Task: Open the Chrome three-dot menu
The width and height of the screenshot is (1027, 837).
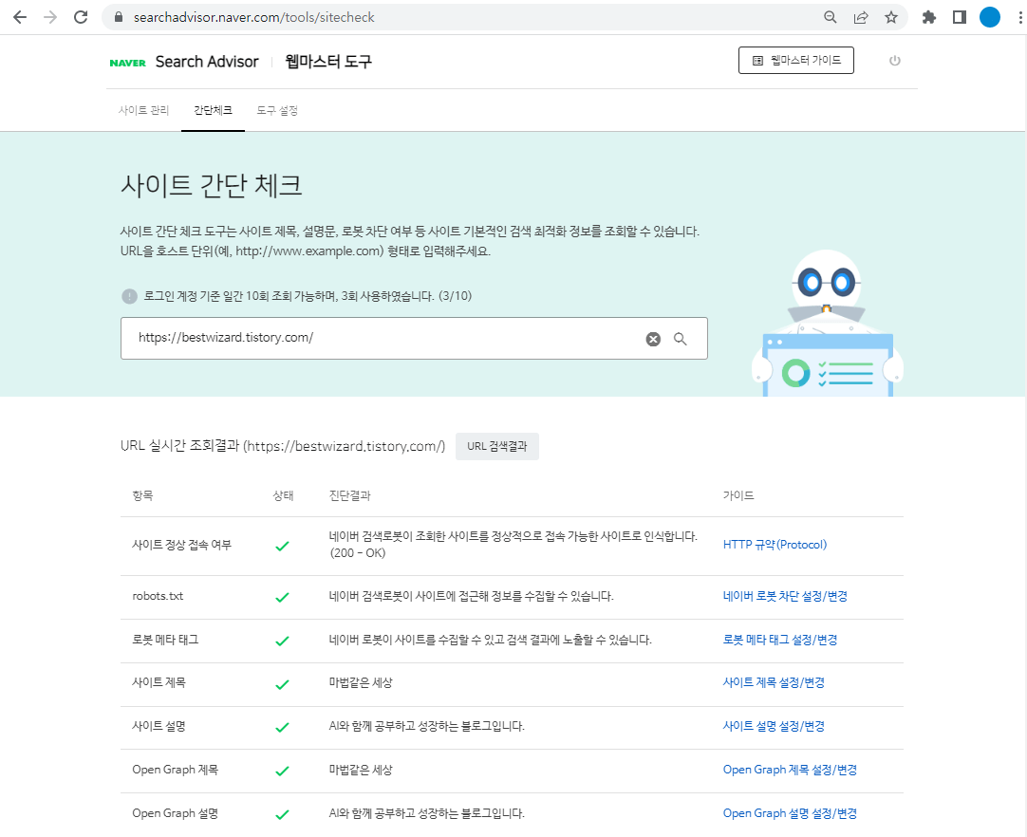Action: coord(1018,16)
